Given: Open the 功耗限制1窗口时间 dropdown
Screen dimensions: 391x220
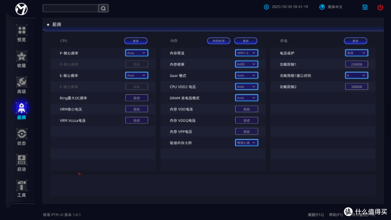Looking at the screenshot, I should 357,75.
